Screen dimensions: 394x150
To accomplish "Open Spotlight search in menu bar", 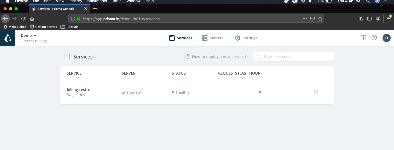I will click(369, 1).
